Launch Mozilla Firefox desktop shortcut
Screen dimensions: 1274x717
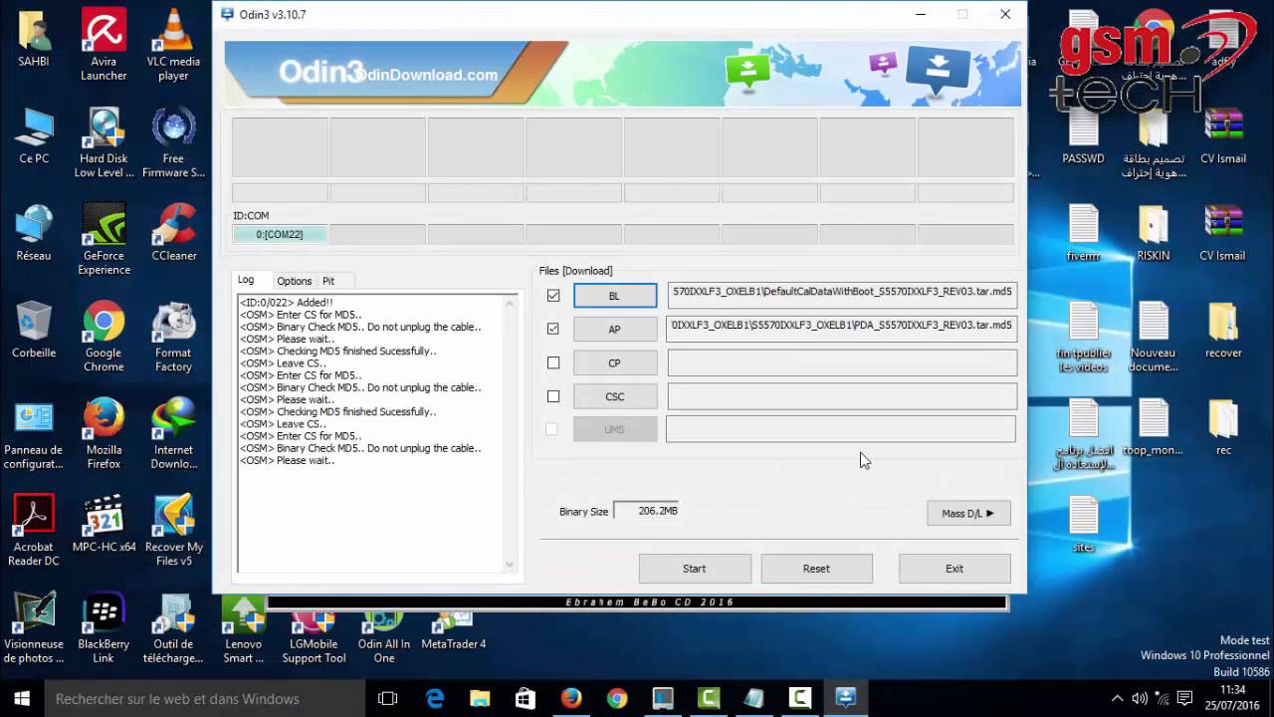click(x=104, y=434)
